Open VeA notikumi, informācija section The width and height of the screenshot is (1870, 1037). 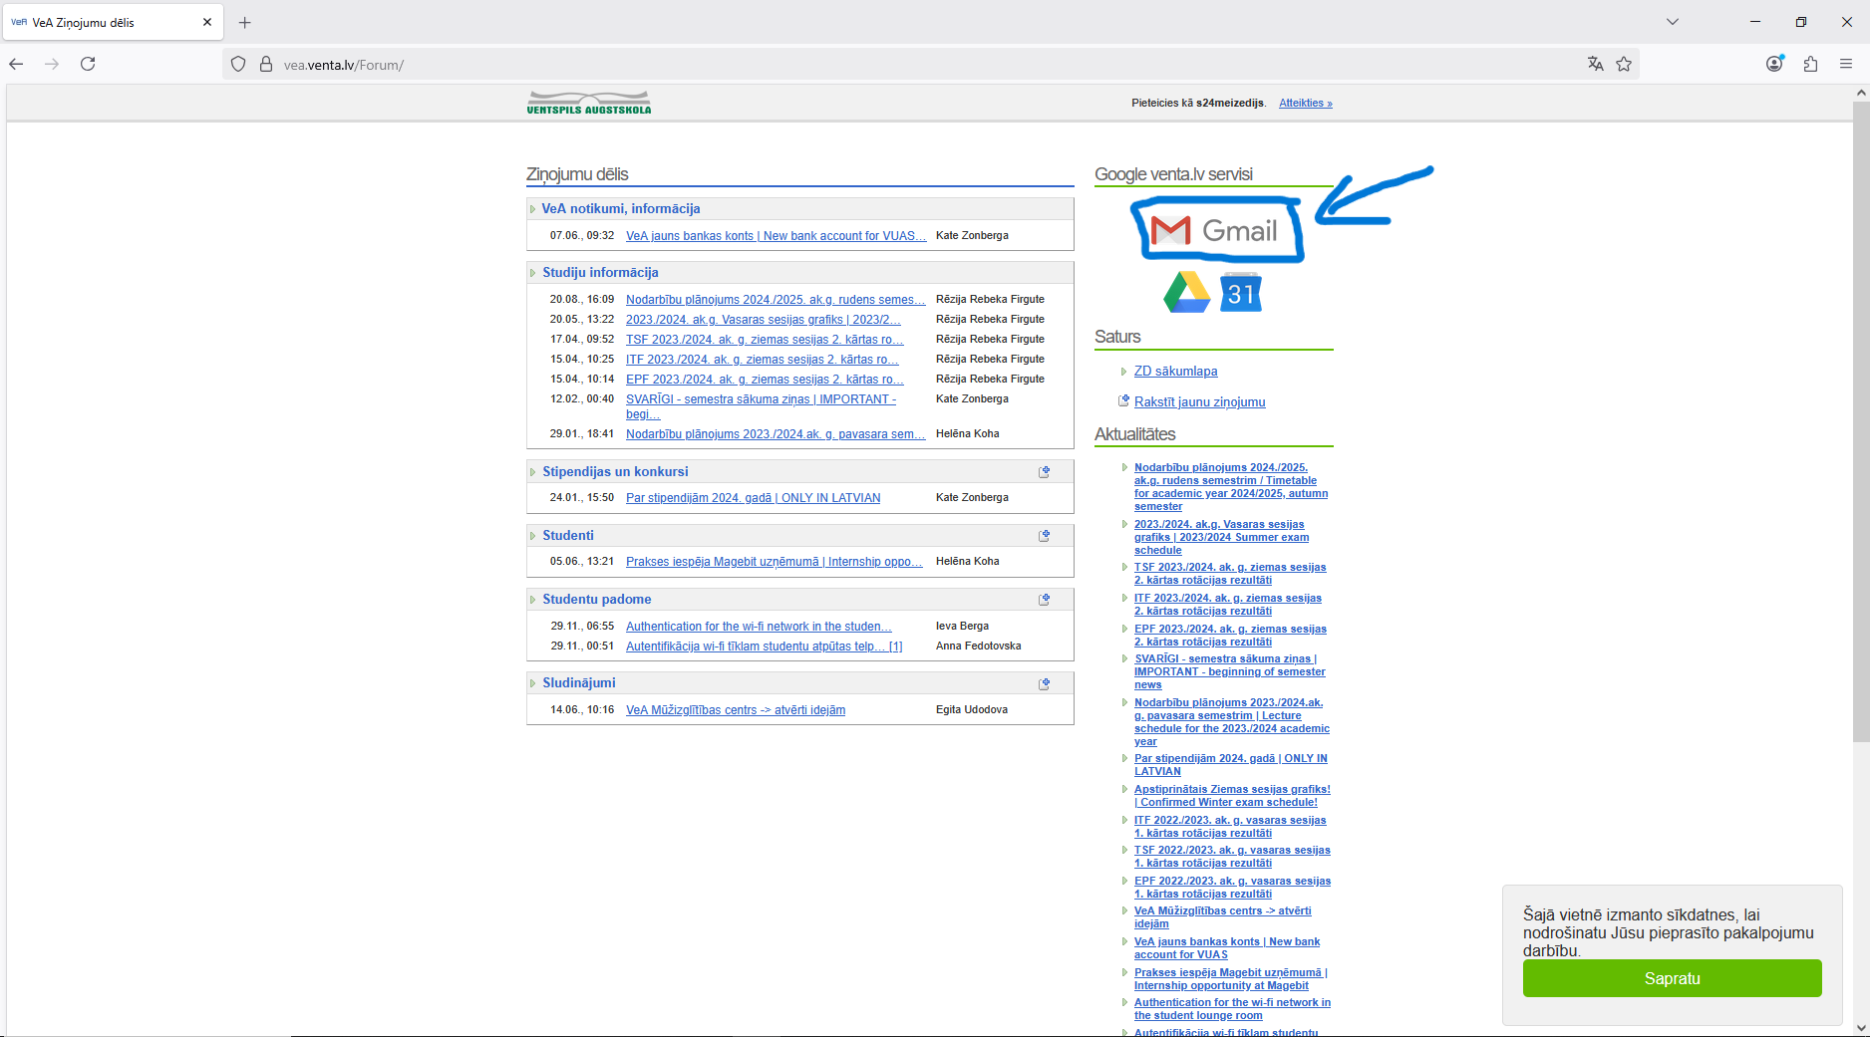pos(621,208)
